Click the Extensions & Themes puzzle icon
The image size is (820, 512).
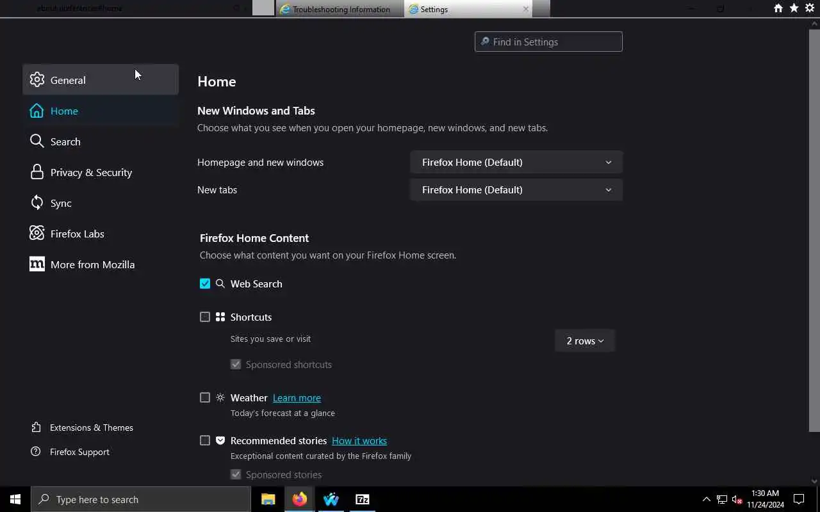tap(36, 428)
